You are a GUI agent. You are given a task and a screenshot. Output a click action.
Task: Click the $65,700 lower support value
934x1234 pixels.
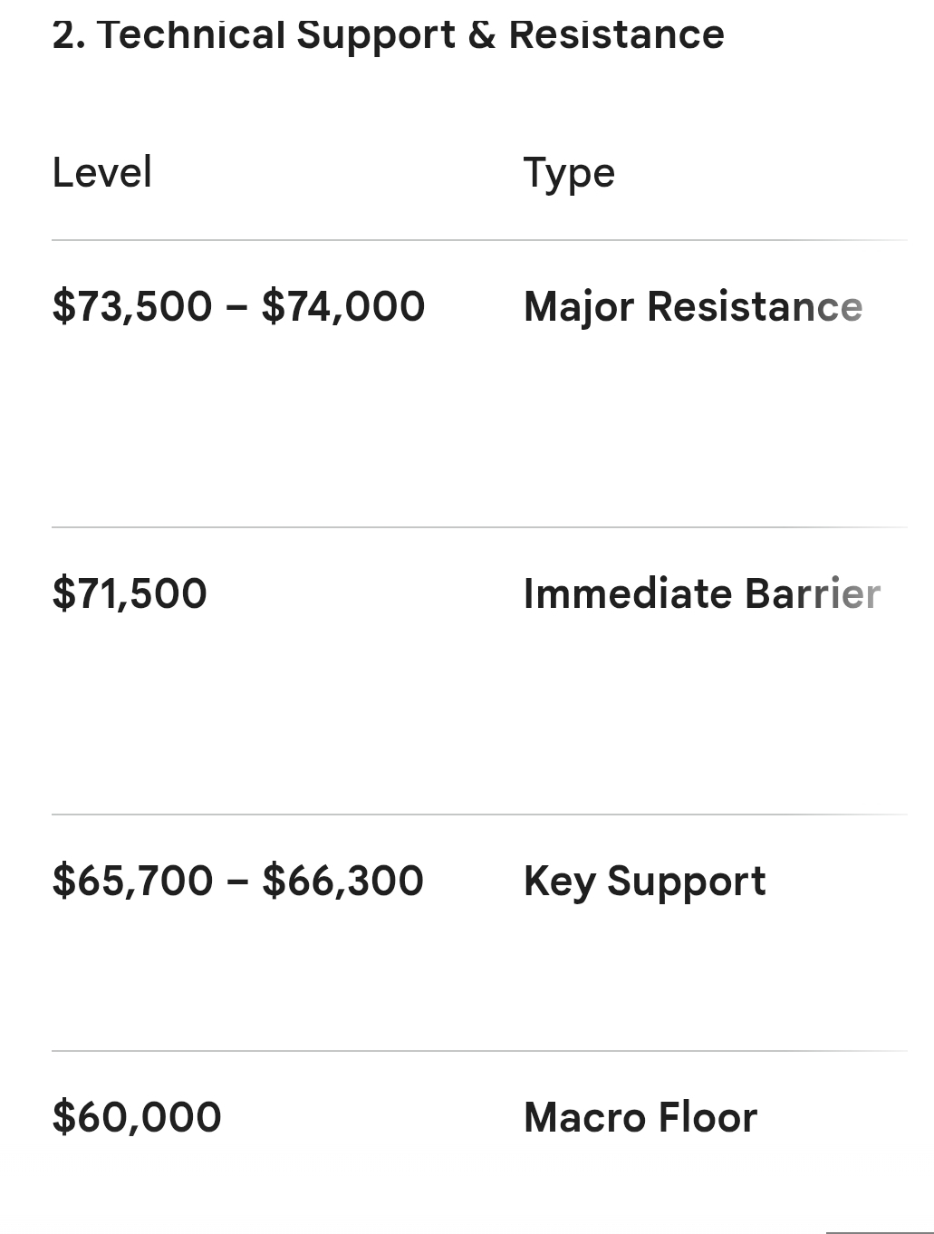click(x=132, y=881)
